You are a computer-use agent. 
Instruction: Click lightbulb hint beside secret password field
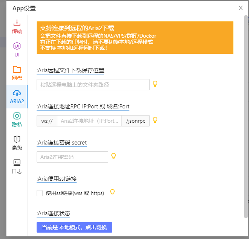pyautogui.click(x=113, y=156)
